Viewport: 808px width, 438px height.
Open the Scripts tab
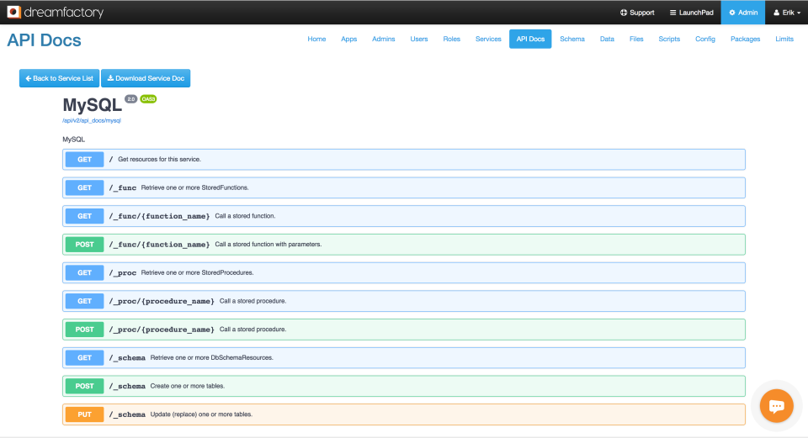(x=669, y=40)
